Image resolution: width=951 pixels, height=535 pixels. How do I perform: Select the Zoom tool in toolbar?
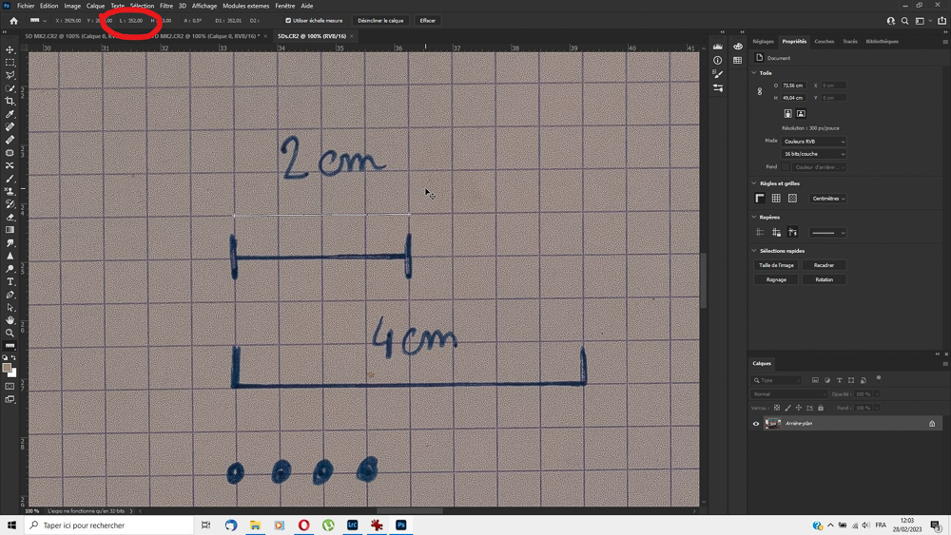(x=10, y=333)
